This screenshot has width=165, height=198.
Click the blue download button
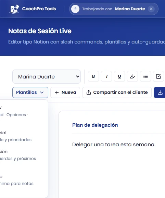click(x=160, y=92)
